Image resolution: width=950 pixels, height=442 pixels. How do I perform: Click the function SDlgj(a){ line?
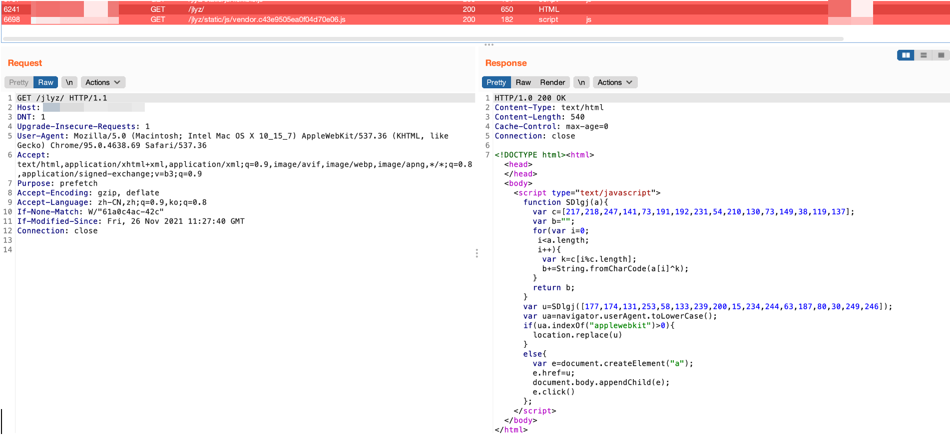click(x=566, y=202)
